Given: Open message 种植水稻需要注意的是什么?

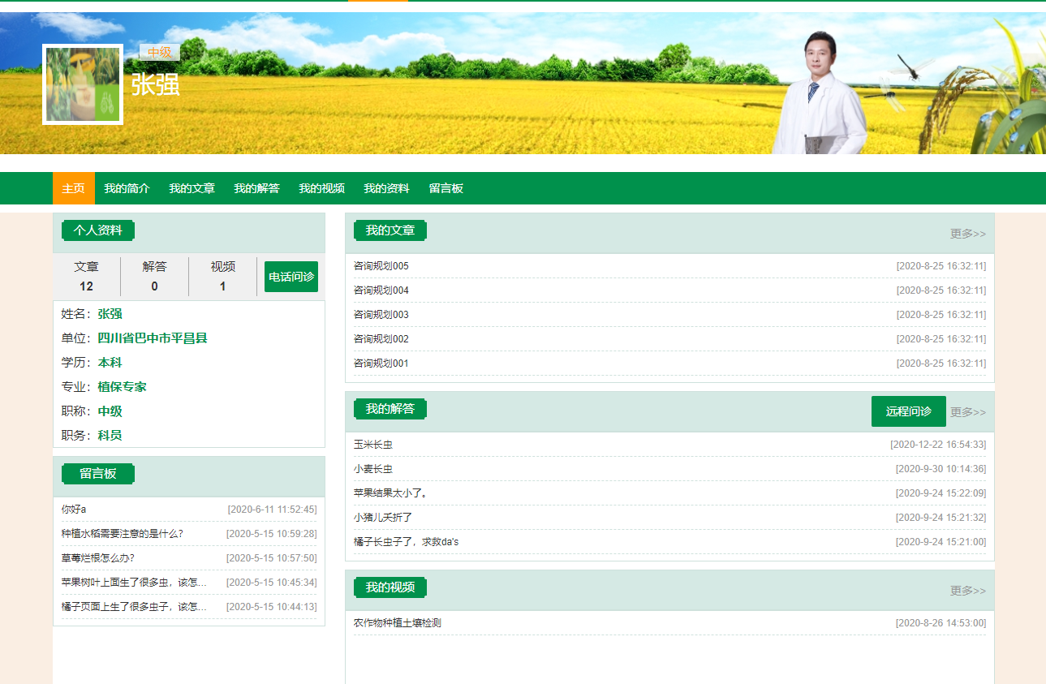Looking at the screenshot, I should [122, 534].
